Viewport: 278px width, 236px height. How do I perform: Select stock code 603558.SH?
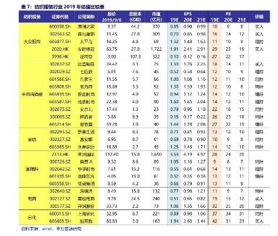[60, 183]
